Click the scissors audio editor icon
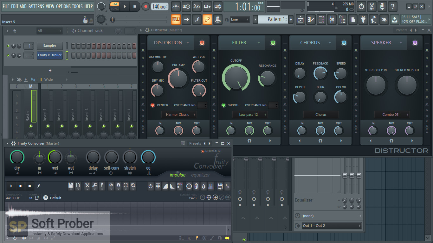 click(372, 6)
